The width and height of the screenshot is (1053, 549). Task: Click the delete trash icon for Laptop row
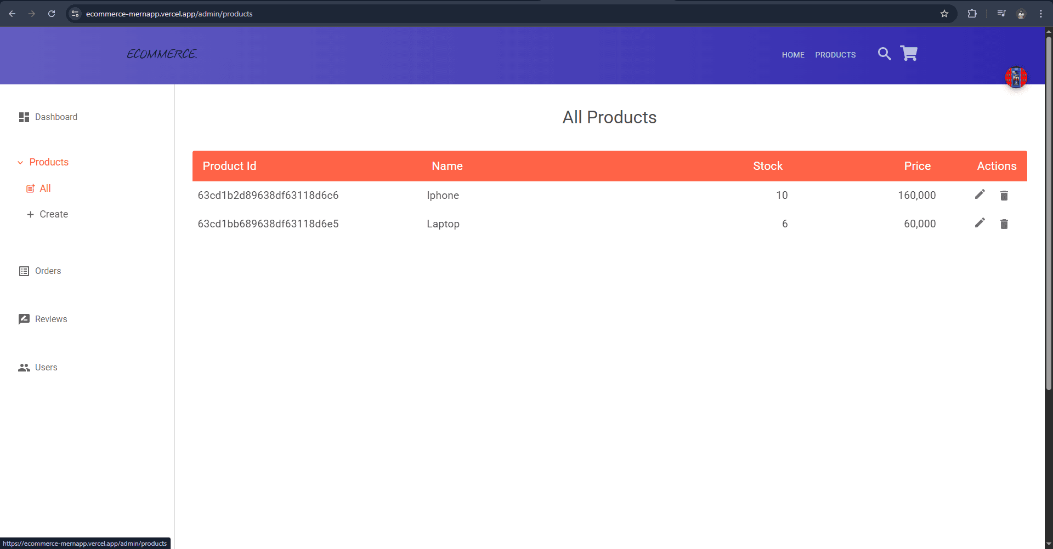pos(1004,224)
